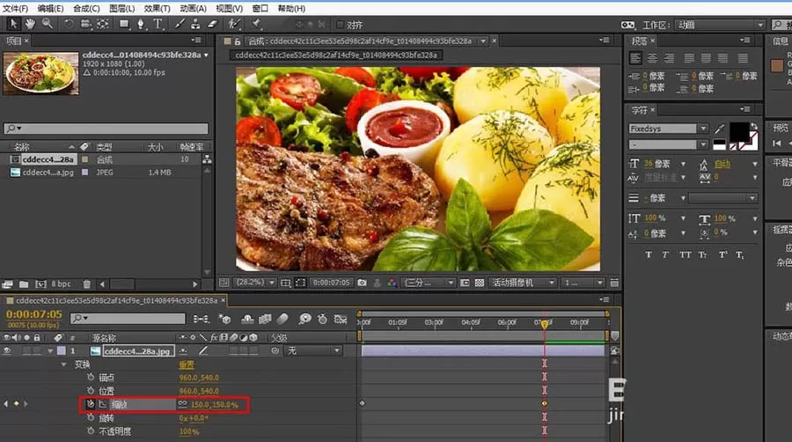Select the Zoom magnifier tool

coord(48,24)
